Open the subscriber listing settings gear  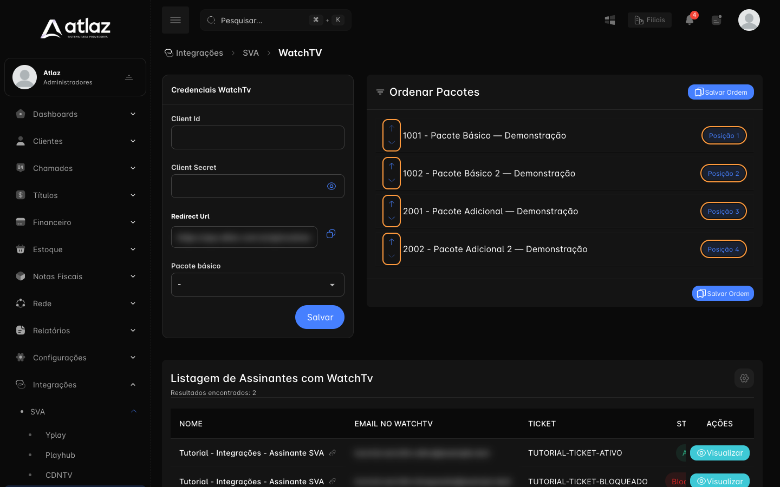(744, 378)
